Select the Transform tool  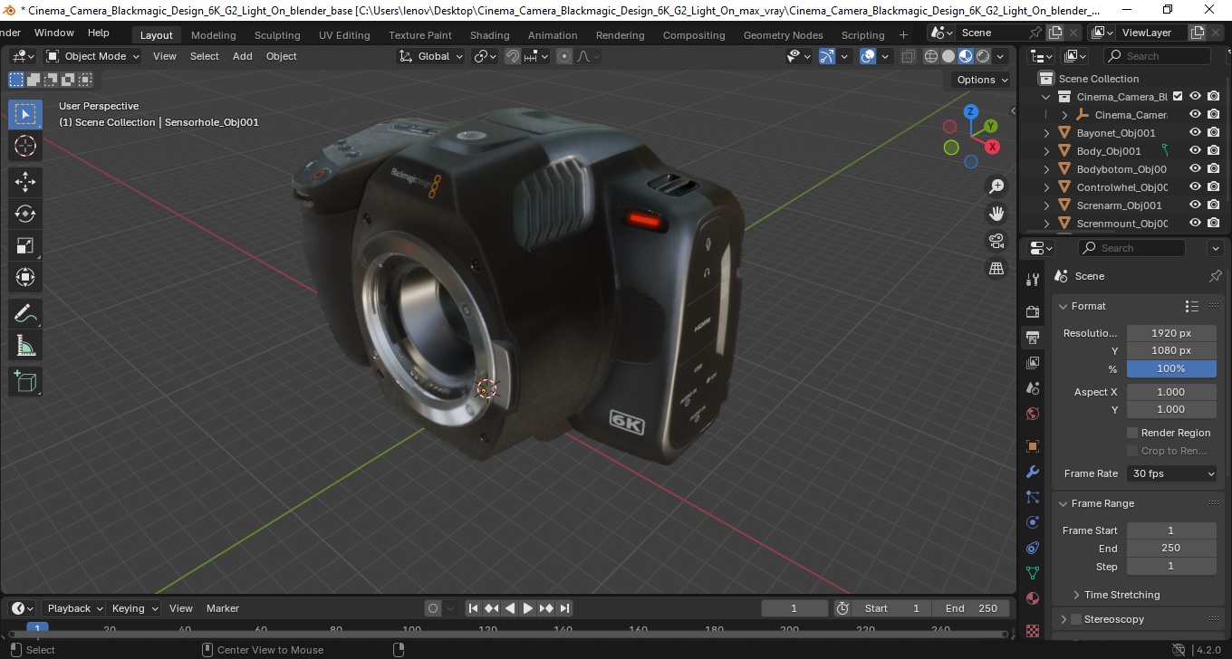[25, 277]
